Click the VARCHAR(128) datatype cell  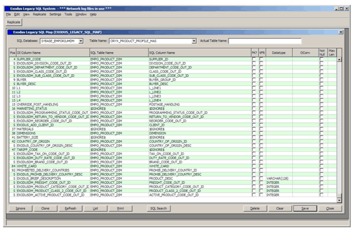click(279, 178)
